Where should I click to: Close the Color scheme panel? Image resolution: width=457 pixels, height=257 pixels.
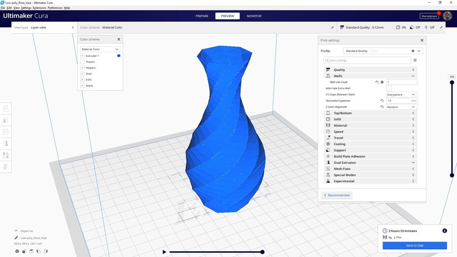[119, 39]
